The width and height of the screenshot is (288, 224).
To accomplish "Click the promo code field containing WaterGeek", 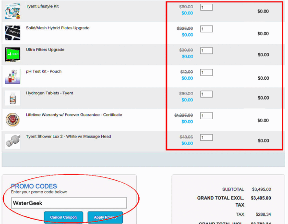I will tap(69, 203).
